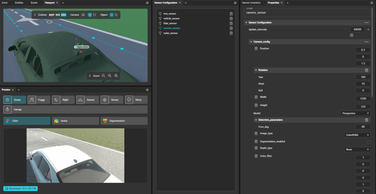The width and height of the screenshot is (376, 194).
Task: Open Sensor Configuration section three-dots menu
Action: click(366, 23)
